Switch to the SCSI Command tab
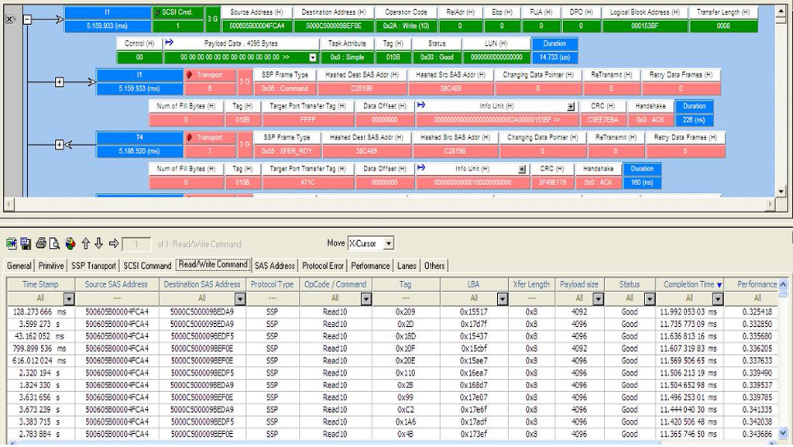 pyautogui.click(x=147, y=266)
